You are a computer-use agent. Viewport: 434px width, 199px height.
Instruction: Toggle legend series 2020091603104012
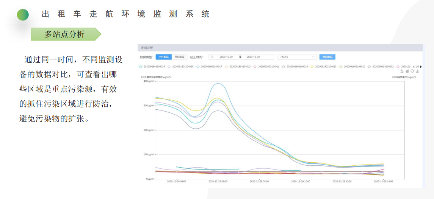[238, 67]
